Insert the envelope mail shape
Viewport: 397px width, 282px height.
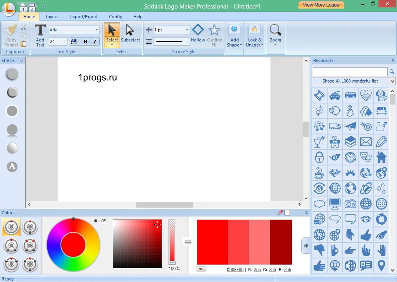(366, 142)
